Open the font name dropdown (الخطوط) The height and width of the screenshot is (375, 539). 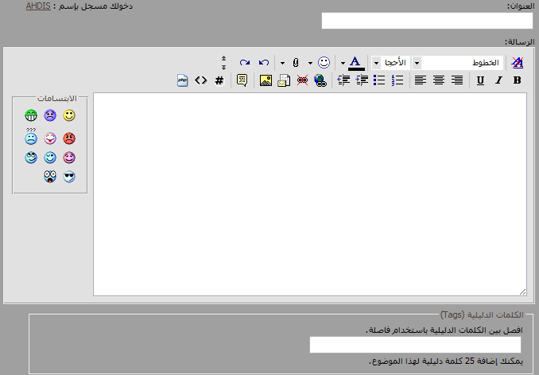(x=416, y=62)
